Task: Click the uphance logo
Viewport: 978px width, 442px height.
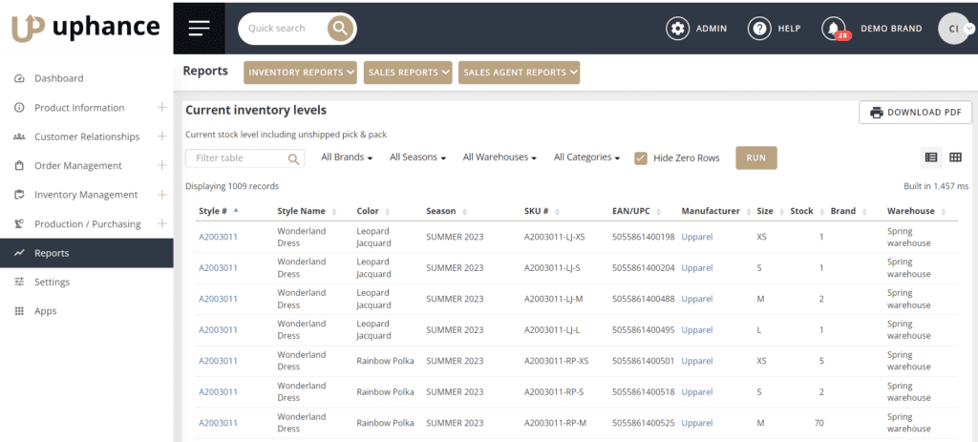Action: click(x=86, y=28)
